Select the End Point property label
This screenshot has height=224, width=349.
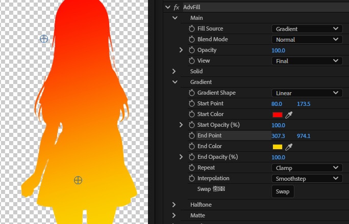pos(209,135)
